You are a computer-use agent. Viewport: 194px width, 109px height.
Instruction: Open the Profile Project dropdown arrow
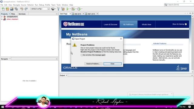coord(82,9)
